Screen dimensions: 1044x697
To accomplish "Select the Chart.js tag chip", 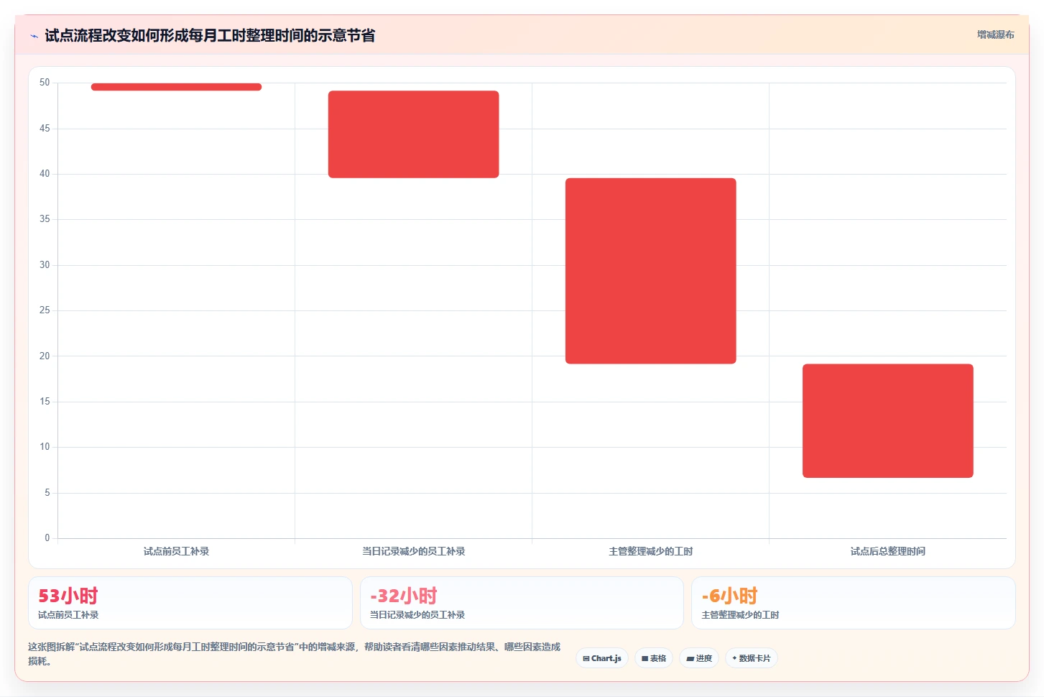I will [x=602, y=658].
